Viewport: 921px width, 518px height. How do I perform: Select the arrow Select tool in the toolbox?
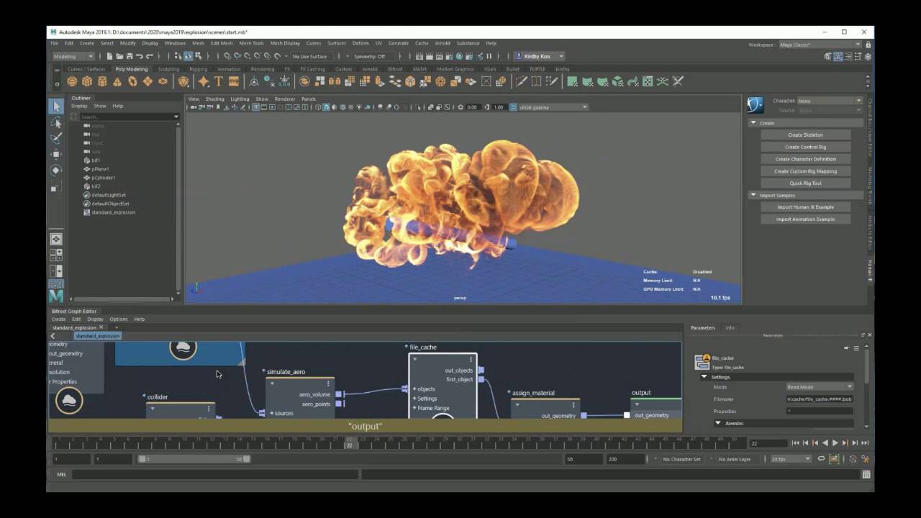pyautogui.click(x=56, y=106)
